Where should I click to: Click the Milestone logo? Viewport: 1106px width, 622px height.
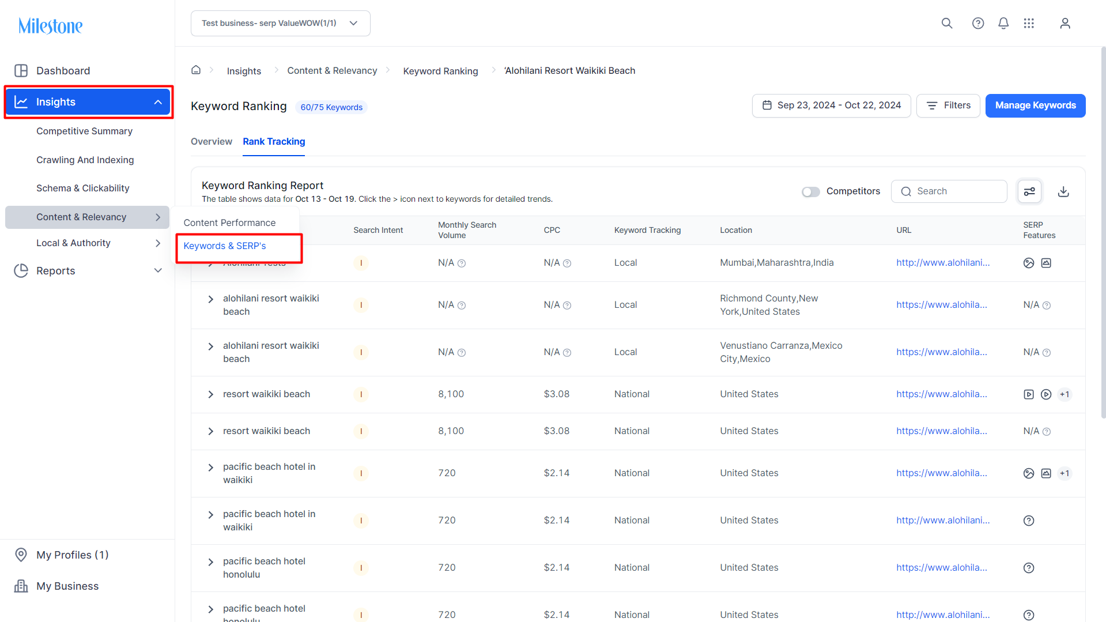(x=51, y=26)
